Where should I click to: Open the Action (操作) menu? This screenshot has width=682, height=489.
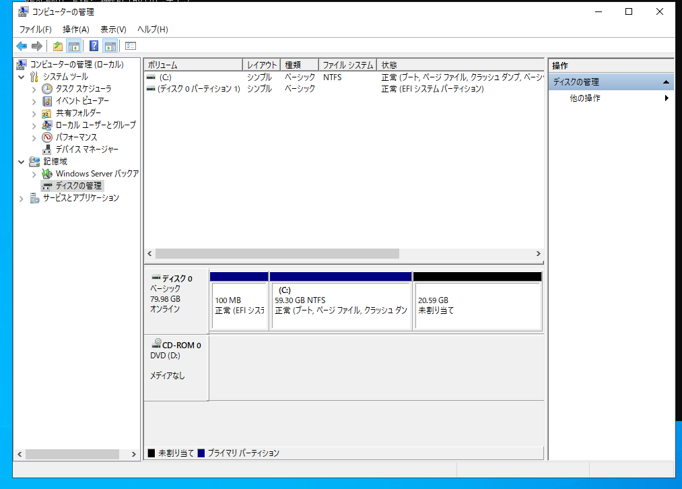75,29
